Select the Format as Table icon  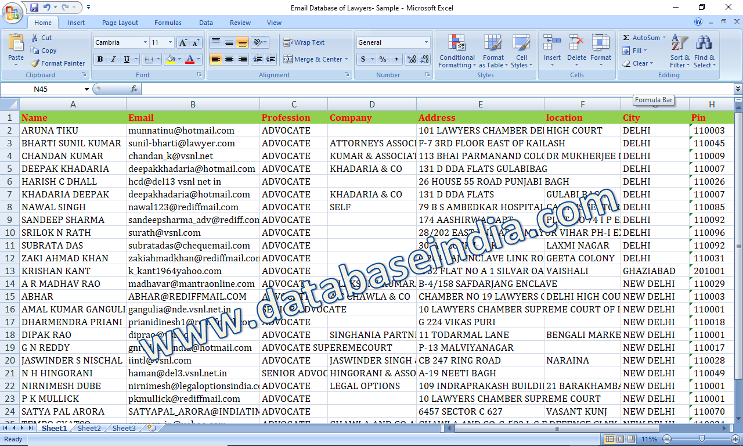click(x=493, y=52)
